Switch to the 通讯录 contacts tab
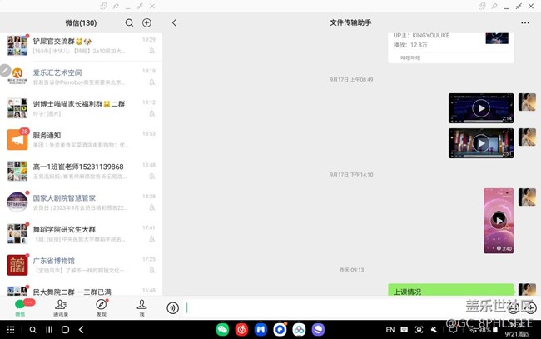541x339 pixels. click(61, 307)
